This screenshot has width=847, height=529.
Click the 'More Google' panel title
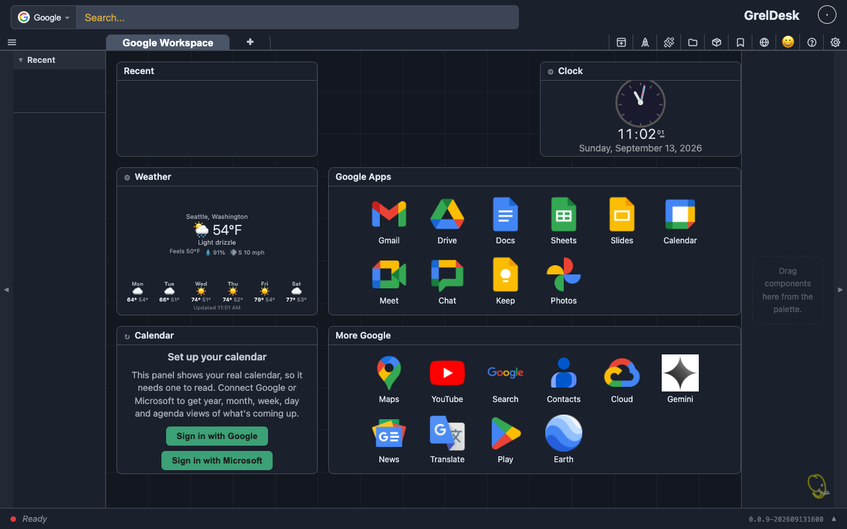pyautogui.click(x=363, y=335)
